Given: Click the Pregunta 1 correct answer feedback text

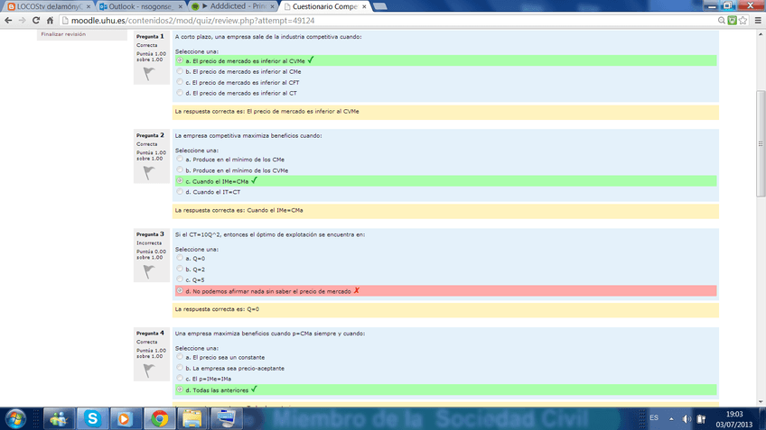Looking at the screenshot, I should click(266, 111).
